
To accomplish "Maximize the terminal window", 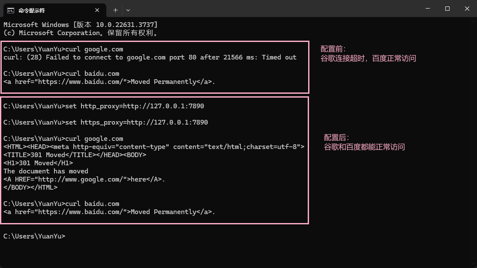I will pyautogui.click(x=447, y=9).
